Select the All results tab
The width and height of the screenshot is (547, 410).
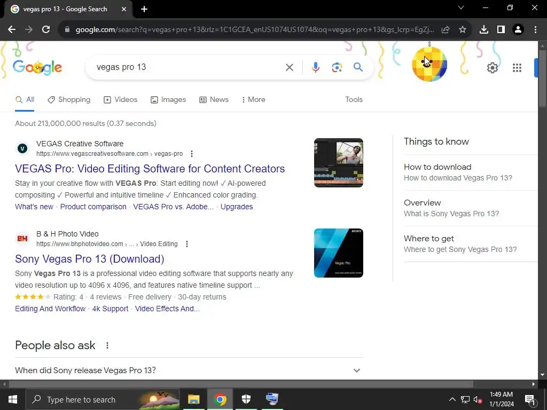tap(25, 100)
